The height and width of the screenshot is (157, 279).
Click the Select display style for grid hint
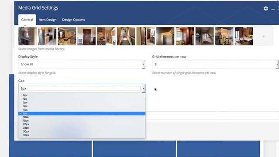coord(37,73)
